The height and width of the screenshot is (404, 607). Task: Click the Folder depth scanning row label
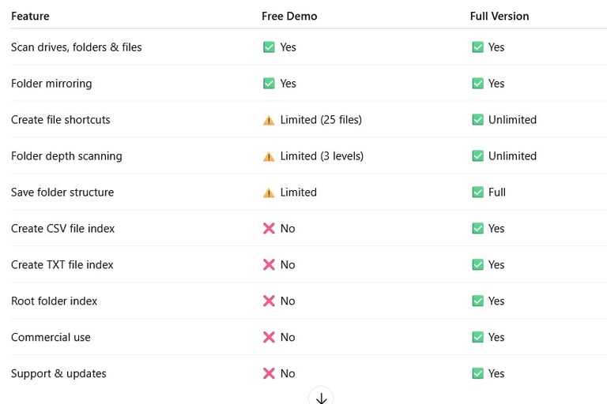coord(66,156)
